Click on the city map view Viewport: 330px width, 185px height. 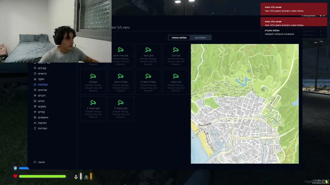(x=245, y=104)
